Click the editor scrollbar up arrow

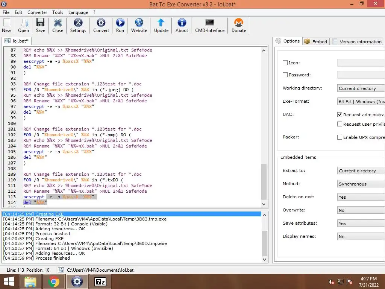coord(264,50)
